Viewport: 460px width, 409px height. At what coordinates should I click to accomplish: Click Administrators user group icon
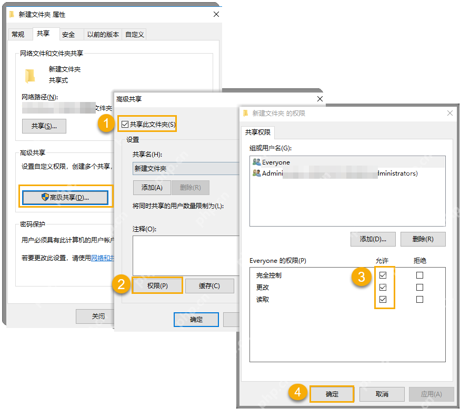tap(256, 173)
